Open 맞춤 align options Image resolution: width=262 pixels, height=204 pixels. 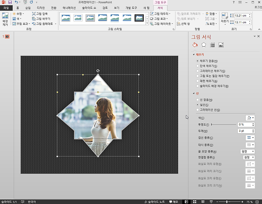coord(211,14)
